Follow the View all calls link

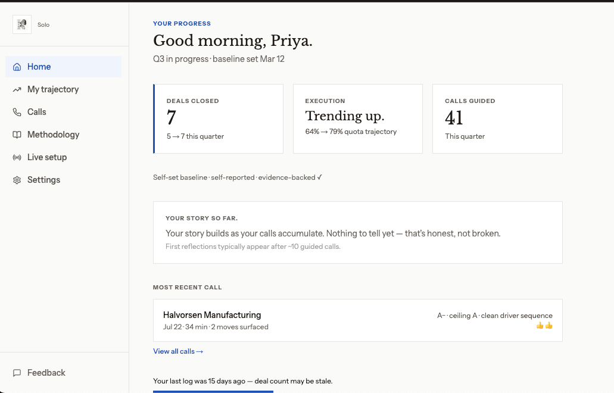coord(178,351)
